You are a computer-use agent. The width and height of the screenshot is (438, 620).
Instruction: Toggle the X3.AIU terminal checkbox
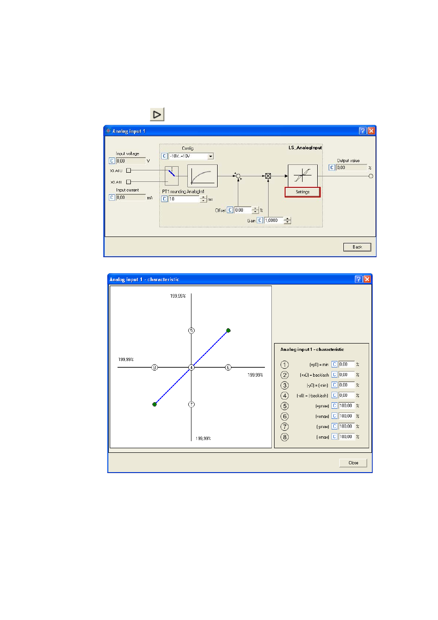click(129, 170)
